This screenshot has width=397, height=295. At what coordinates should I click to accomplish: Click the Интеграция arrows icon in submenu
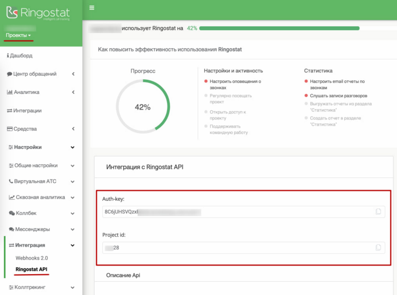tap(11, 246)
